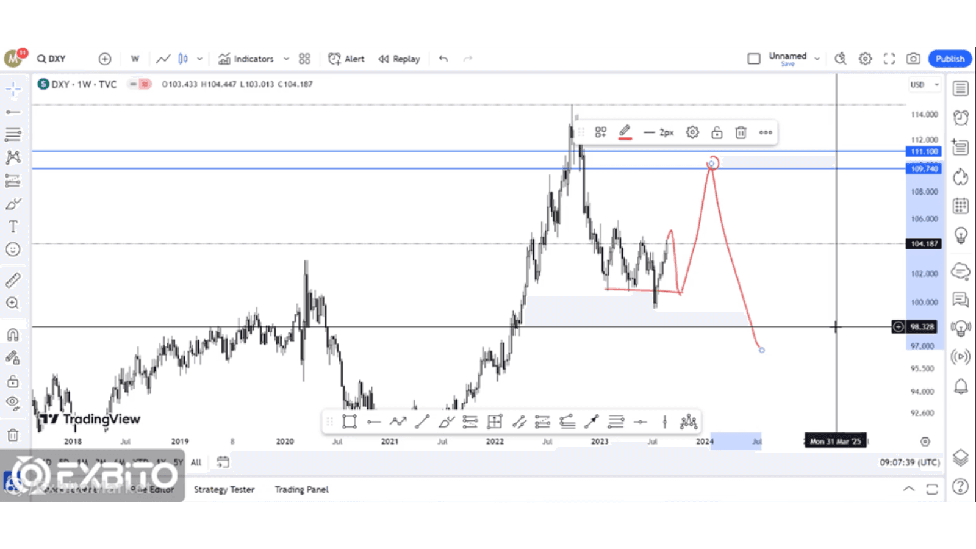The image size is (976, 549).
Task: Click the DXY symbol search
Action: pos(52,59)
